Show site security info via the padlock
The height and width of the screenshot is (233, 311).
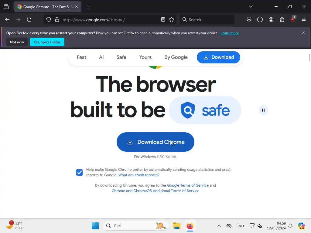[x=57, y=20]
